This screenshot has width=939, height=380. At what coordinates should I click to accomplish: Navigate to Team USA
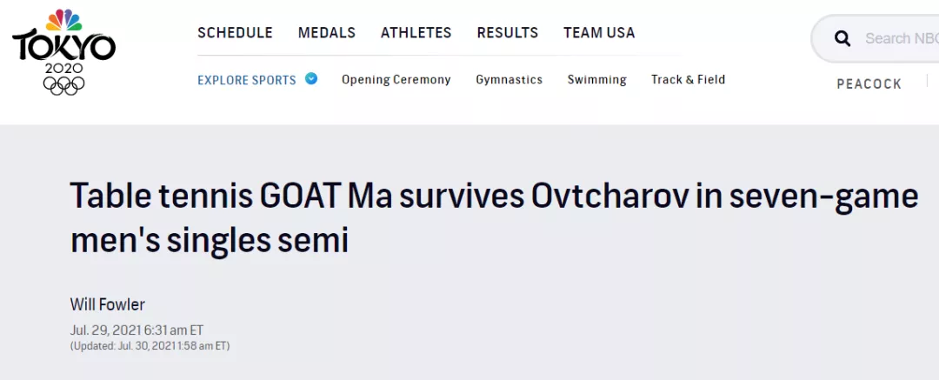pos(599,33)
